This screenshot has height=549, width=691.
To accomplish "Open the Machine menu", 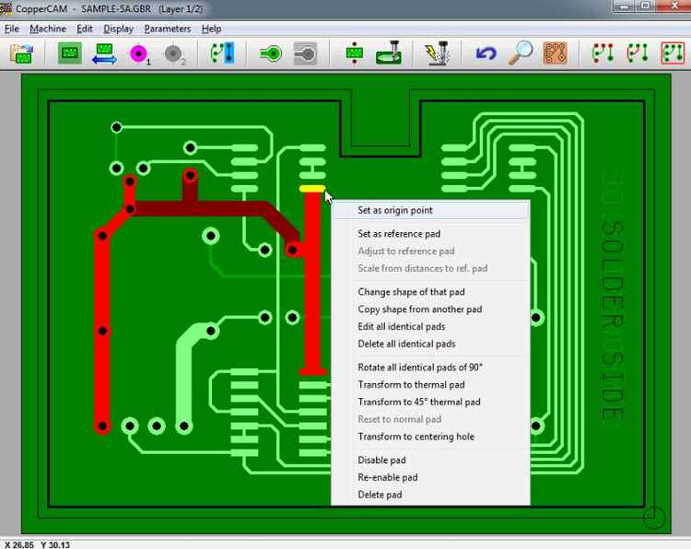I will (48, 29).
